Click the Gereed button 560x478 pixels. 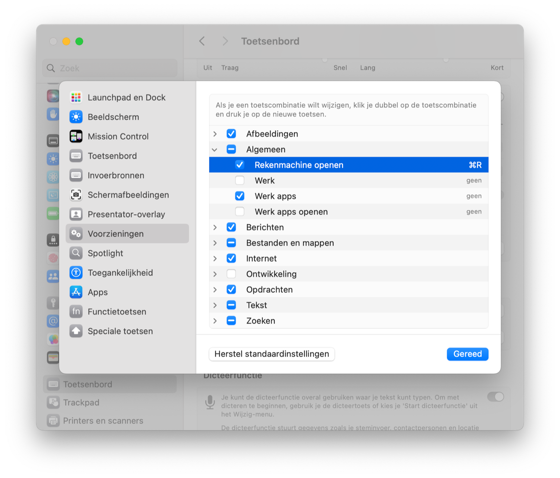[467, 354]
